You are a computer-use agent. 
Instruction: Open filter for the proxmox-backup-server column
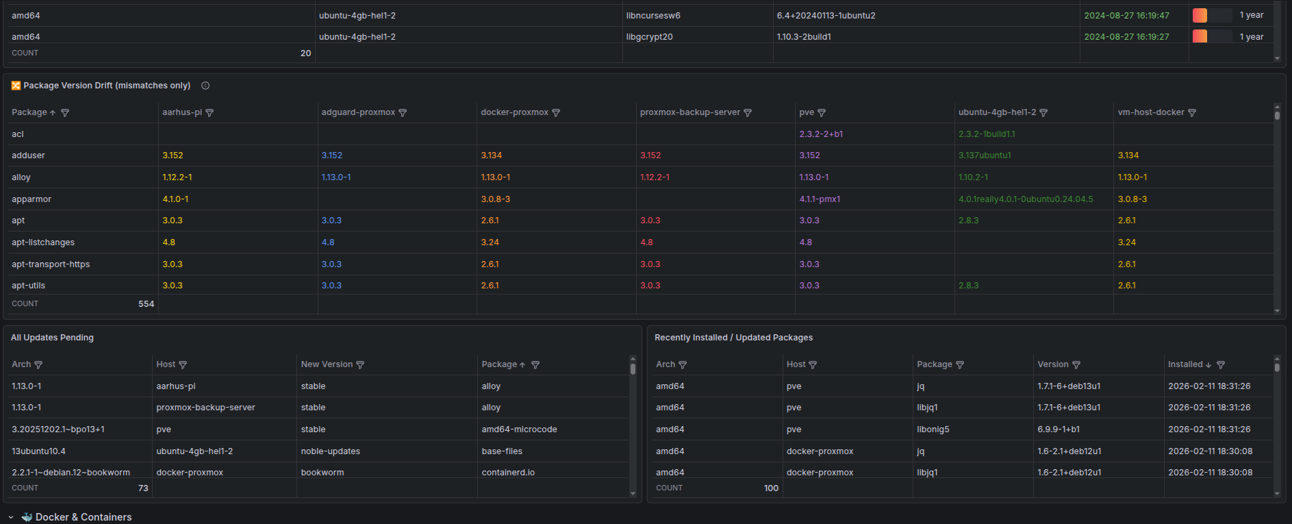(x=748, y=113)
